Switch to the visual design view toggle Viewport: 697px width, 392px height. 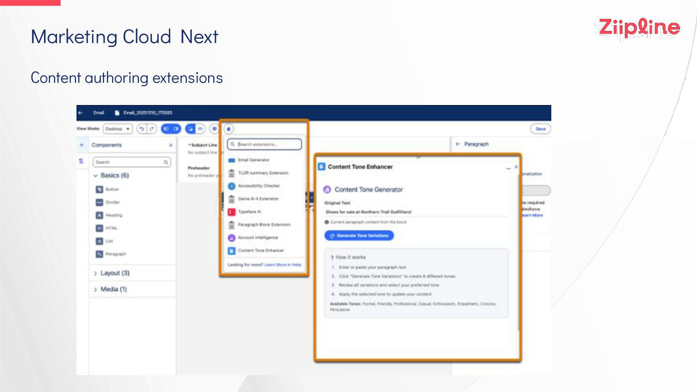coord(191,129)
